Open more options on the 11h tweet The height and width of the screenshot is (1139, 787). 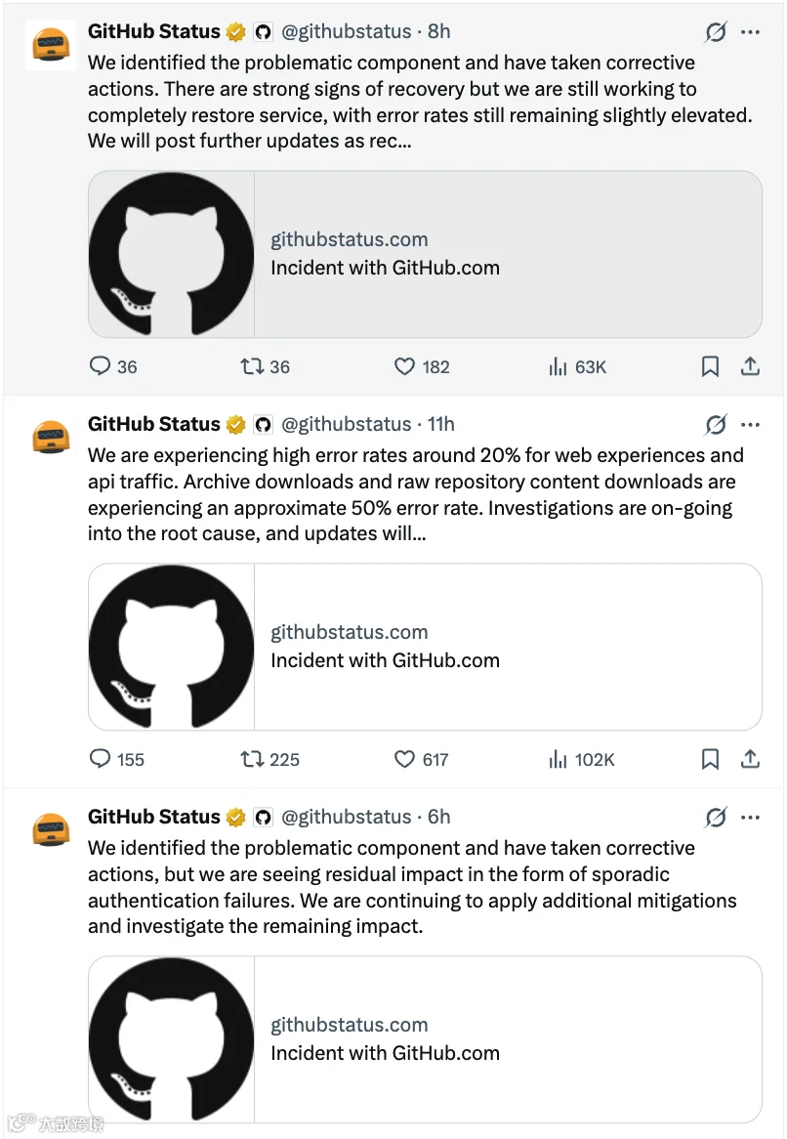click(750, 424)
